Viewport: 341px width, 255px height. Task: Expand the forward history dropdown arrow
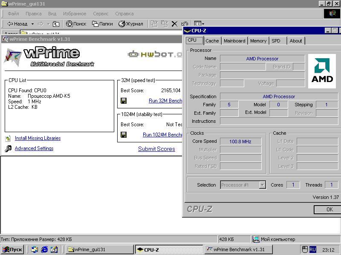[48, 24]
